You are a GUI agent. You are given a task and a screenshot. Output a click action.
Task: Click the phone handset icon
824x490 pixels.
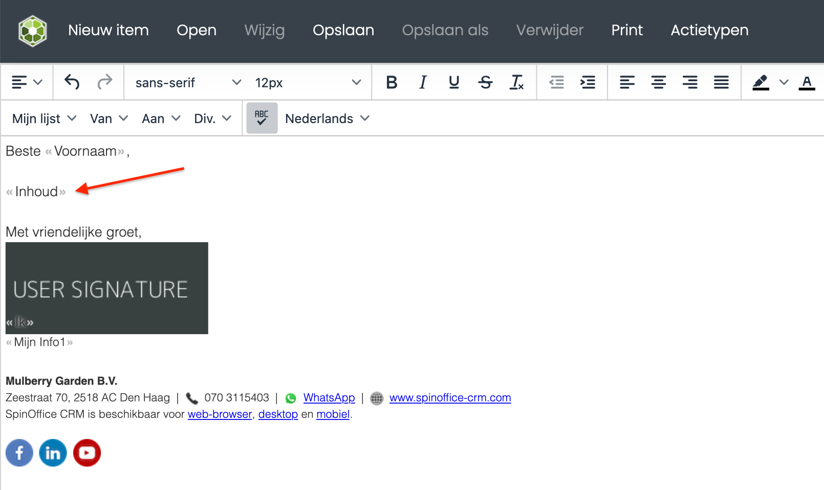pos(192,398)
